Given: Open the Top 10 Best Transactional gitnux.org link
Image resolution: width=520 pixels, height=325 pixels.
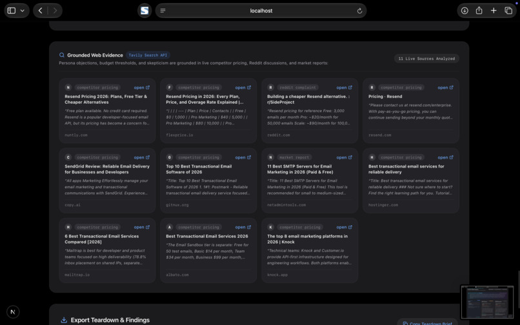Looking at the screenshot, I should coord(243,157).
